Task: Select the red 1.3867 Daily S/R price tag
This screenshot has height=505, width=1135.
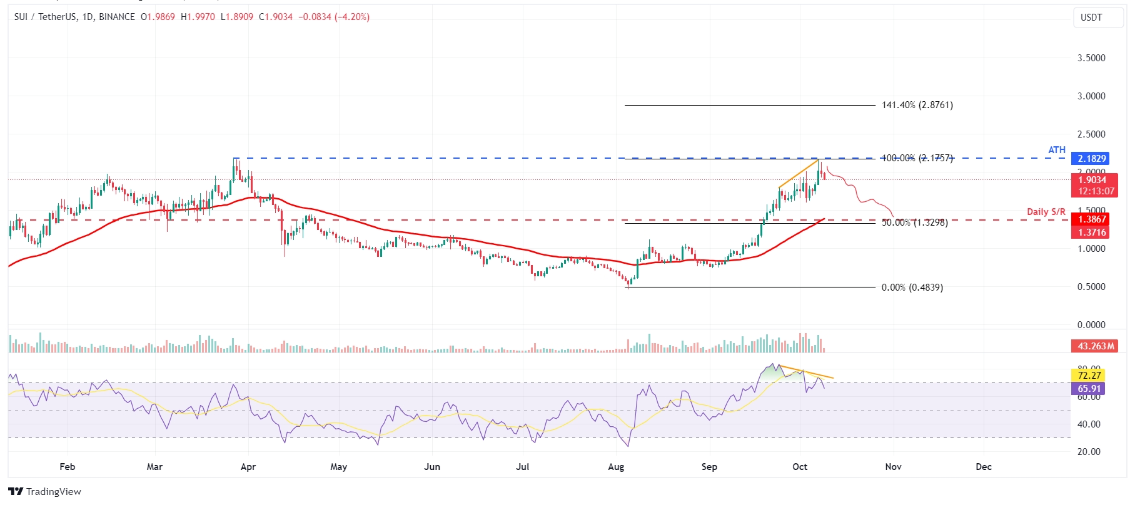Action: 1092,219
